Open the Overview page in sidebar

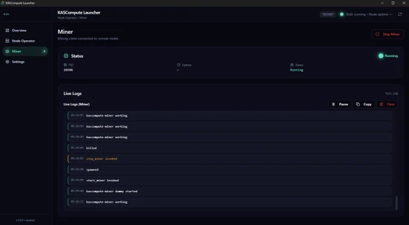[x=25, y=31]
